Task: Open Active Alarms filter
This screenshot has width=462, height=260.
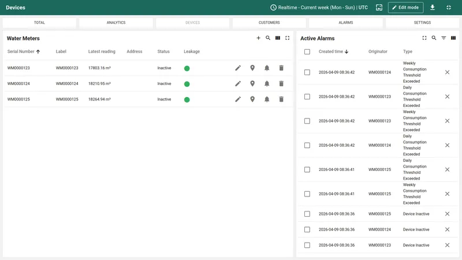Action: (x=444, y=38)
